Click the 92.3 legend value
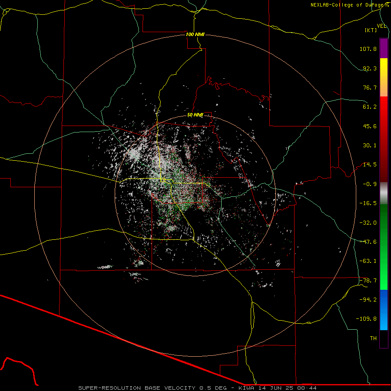This screenshot has width=391, height=391. (370, 68)
